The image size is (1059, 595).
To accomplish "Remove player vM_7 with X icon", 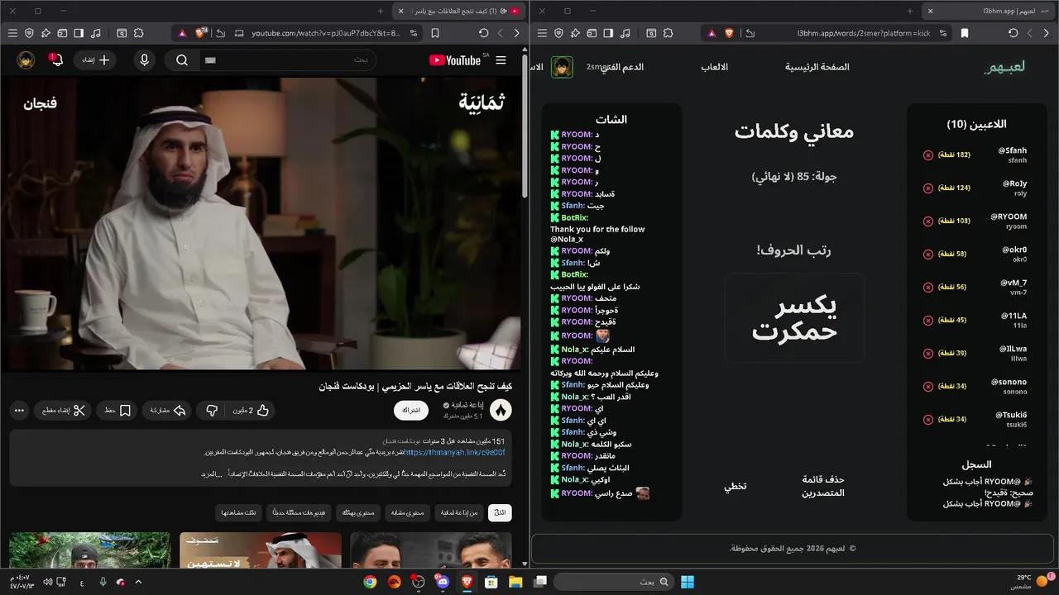I will pos(928,288).
